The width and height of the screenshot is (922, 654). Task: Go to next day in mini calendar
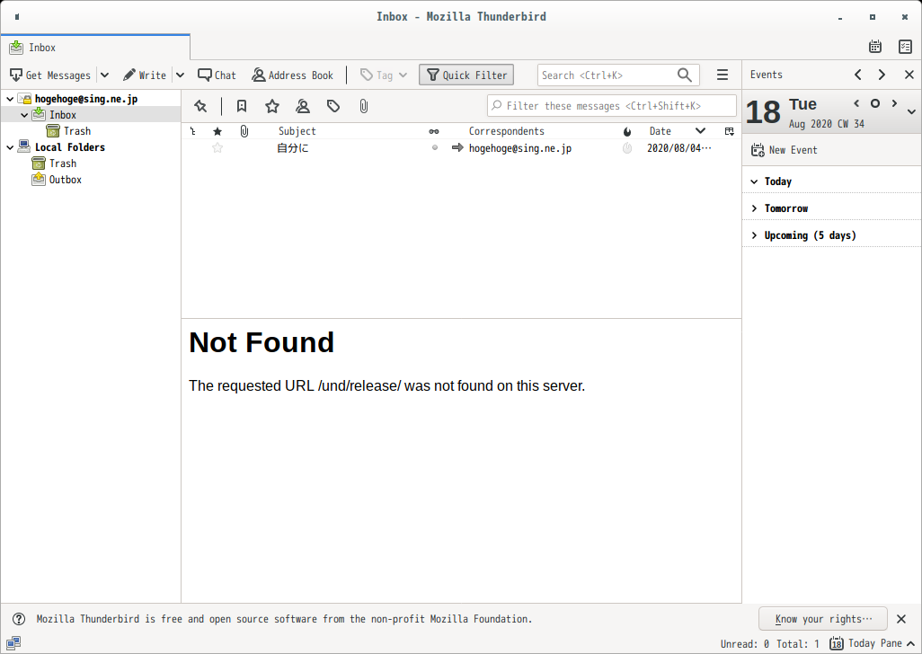(894, 103)
